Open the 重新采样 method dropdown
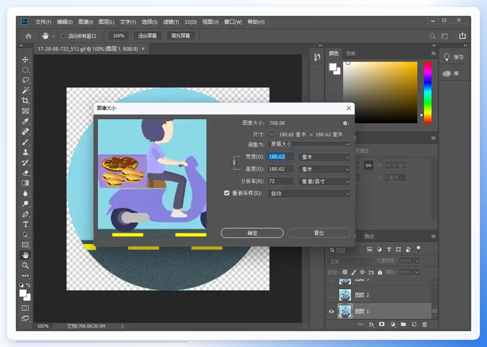This screenshot has width=487, height=347. (309, 194)
